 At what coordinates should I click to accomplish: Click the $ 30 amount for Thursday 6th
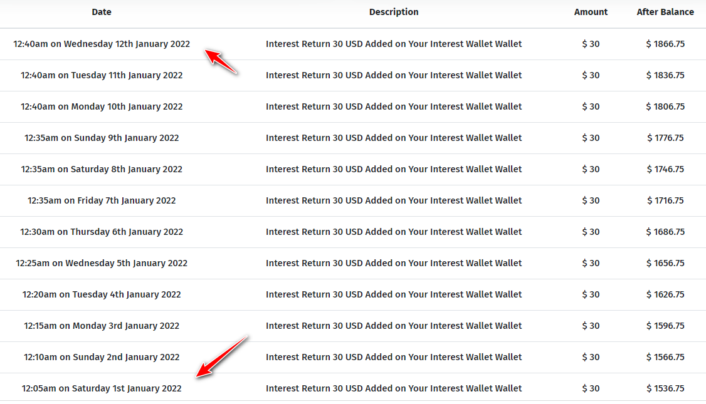pyautogui.click(x=590, y=232)
